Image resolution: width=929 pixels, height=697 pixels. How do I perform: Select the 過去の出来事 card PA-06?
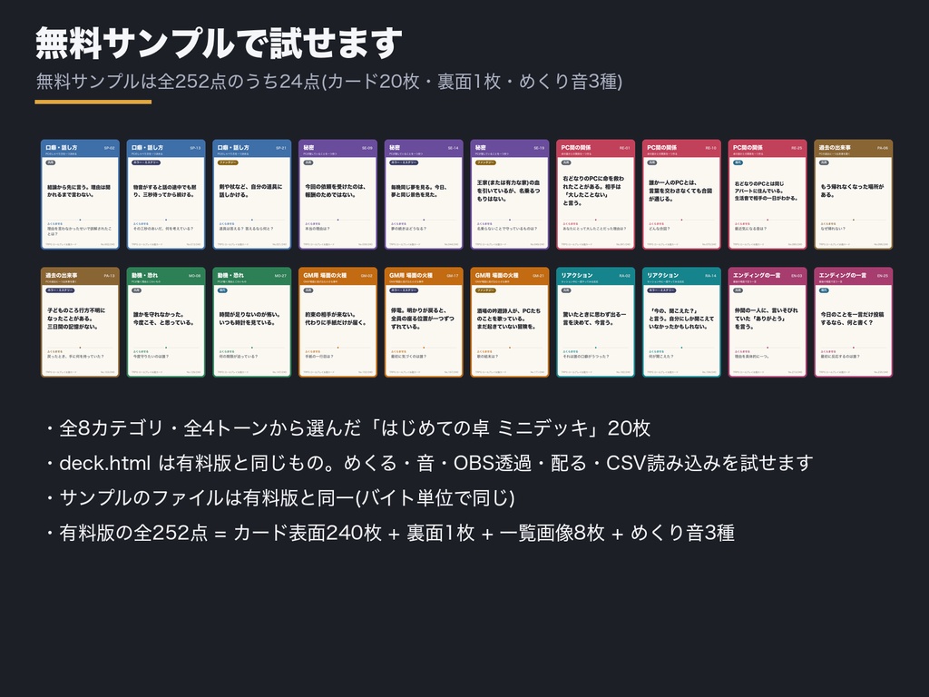click(853, 194)
